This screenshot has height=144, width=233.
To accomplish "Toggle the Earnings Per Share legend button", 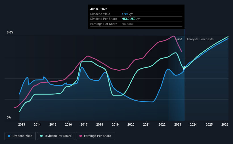I will click(95, 136).
